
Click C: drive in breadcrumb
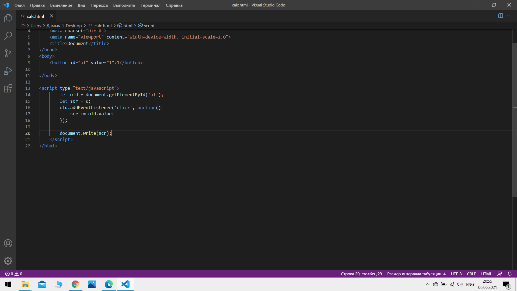23,26
